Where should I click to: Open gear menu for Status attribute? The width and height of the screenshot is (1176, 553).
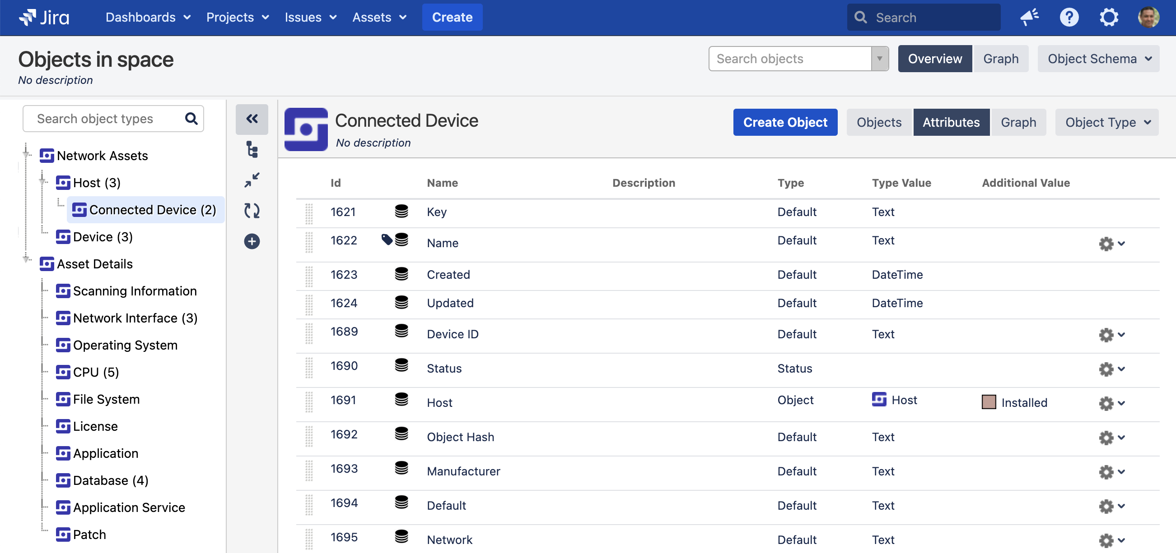point(1111,369)
